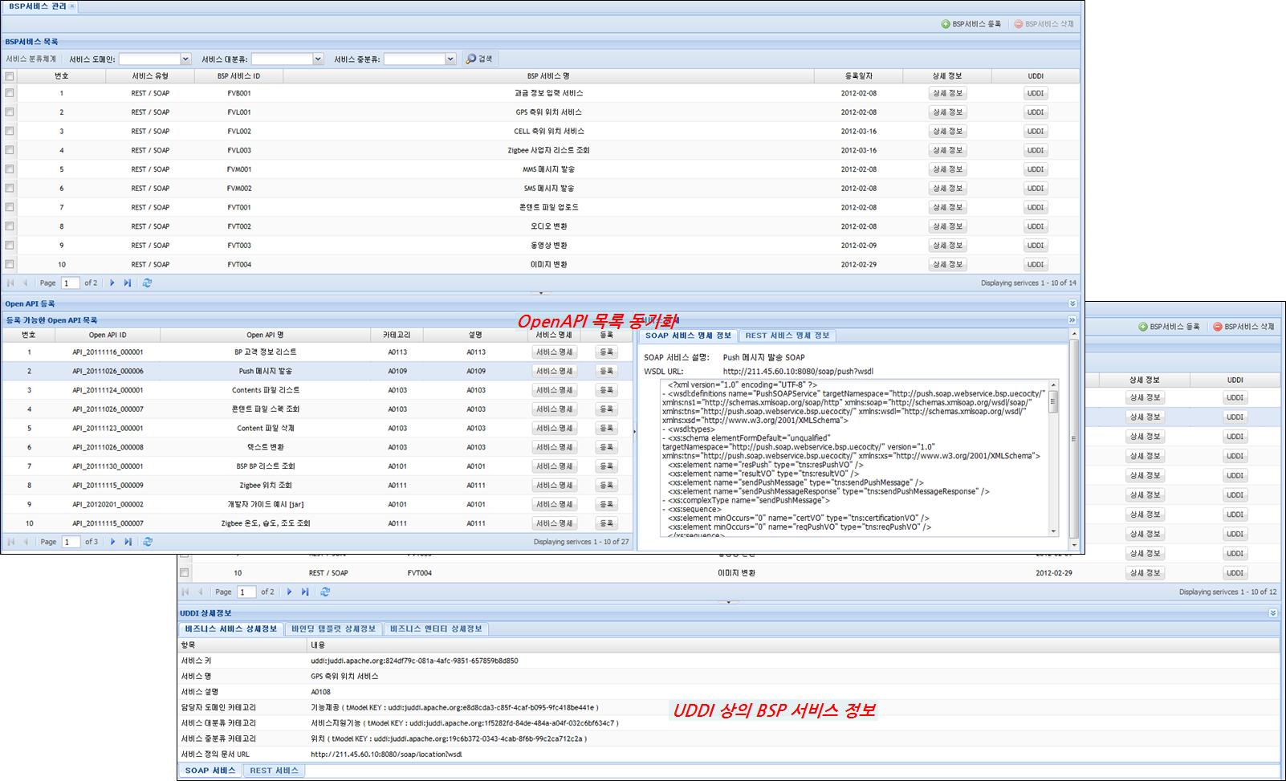The image size is (1286, 781).
Task: Refresh the back window service list
Action: (x=325, y=592)
